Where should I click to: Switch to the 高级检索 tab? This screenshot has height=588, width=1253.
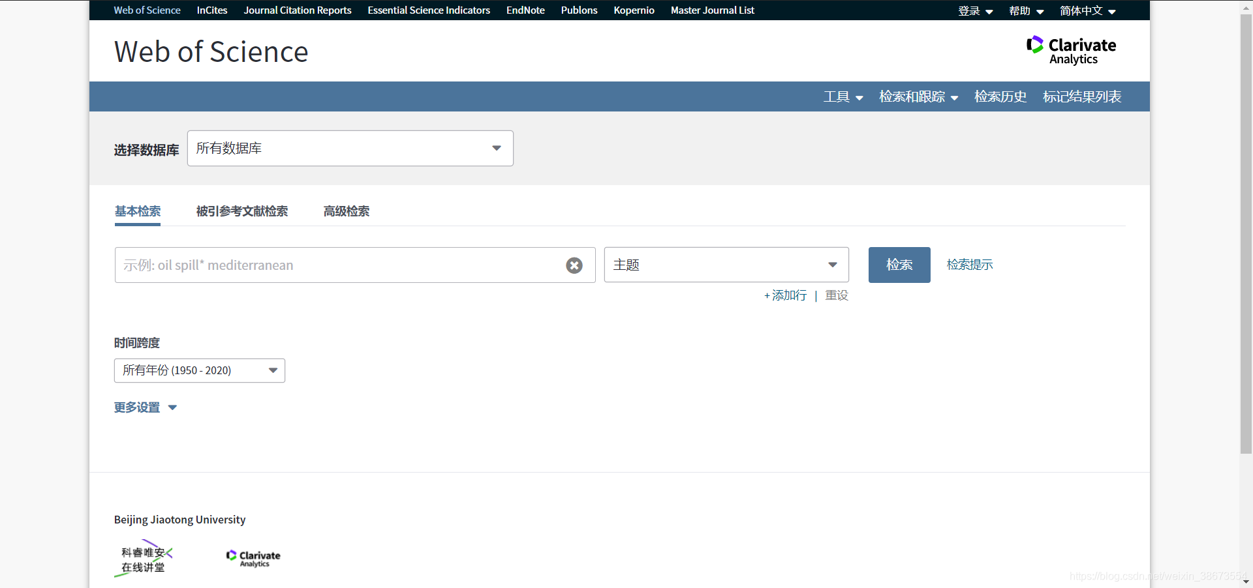pos(347,211)
